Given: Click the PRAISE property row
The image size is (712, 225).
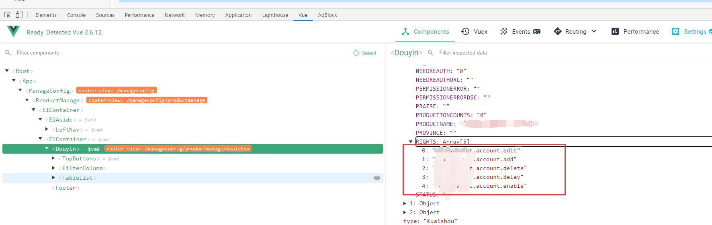Looking at the screenshot, I should click(432, 106).
